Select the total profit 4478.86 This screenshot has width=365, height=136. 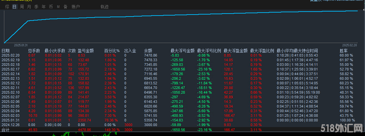85,130
